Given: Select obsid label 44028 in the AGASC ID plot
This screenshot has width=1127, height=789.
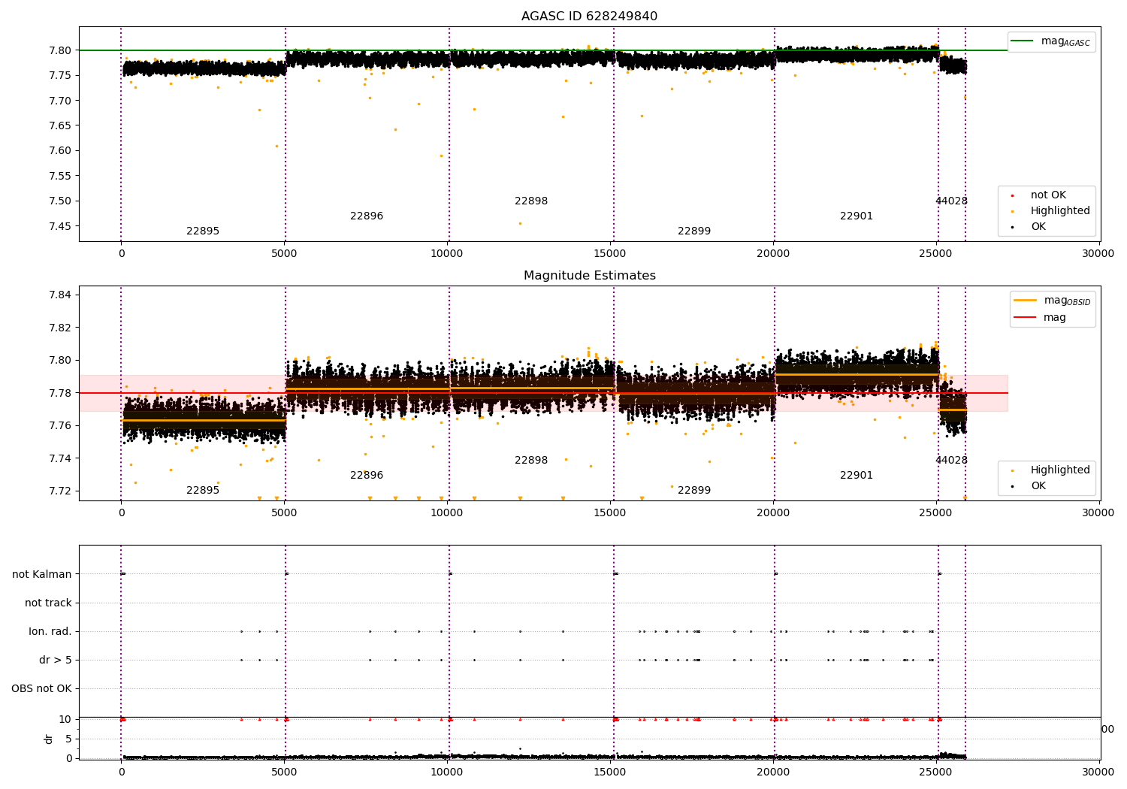Looking at the screenshot, I should 951,201.
